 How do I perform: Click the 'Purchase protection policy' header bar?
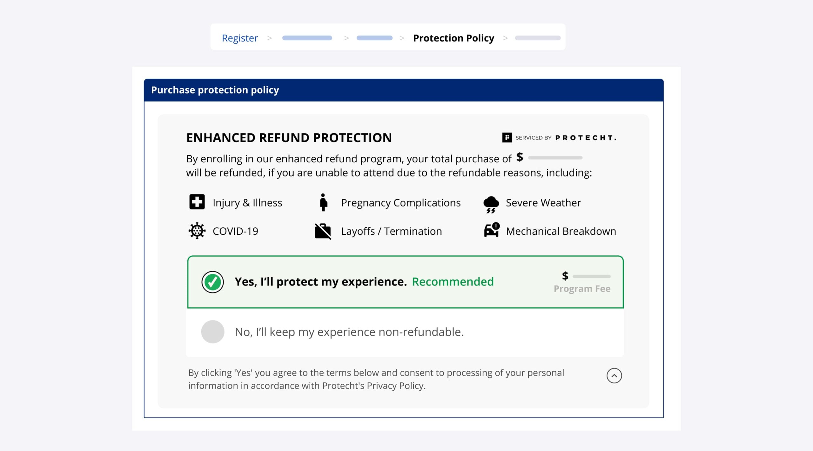403,90
